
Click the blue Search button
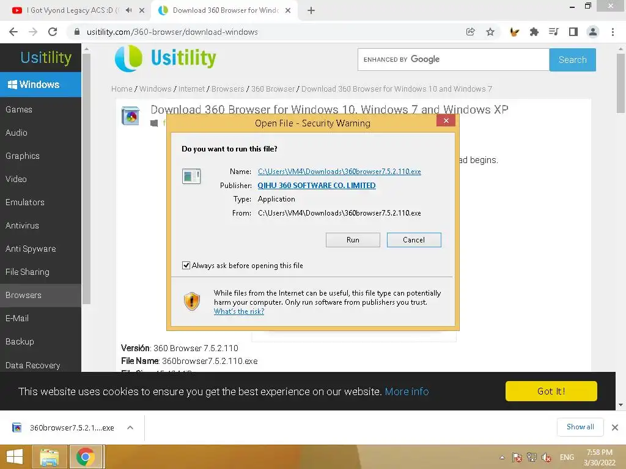(572, 60)
